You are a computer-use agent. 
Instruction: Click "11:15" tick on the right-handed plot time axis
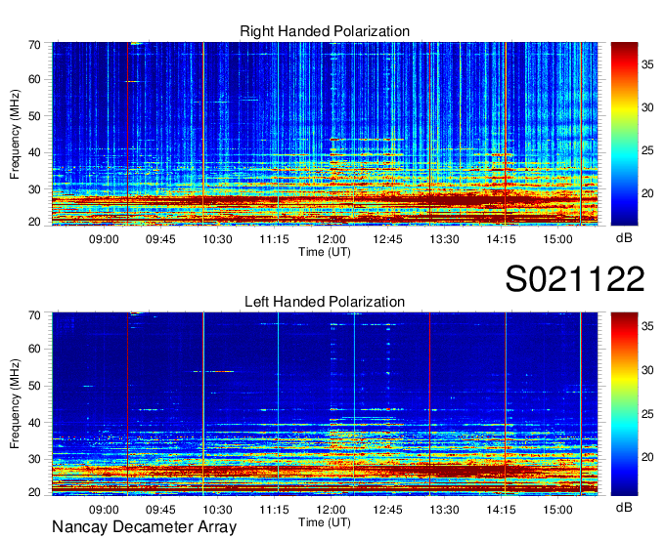click(x=274, y=239)
